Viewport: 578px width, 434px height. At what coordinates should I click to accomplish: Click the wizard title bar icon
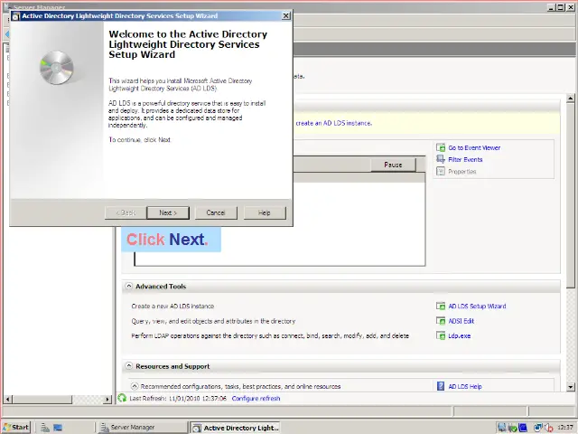pos(16,16)
